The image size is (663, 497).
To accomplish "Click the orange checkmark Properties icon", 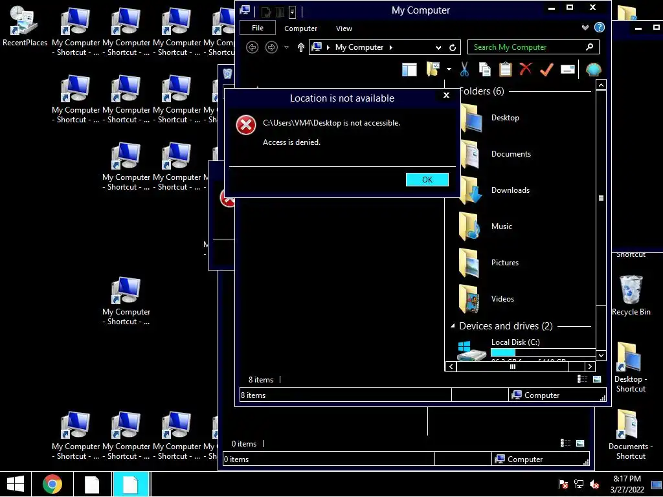I will pos(546,69).
